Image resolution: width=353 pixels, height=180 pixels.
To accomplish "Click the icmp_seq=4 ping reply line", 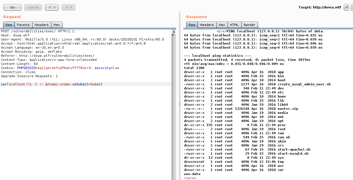I will pos(253,47).
